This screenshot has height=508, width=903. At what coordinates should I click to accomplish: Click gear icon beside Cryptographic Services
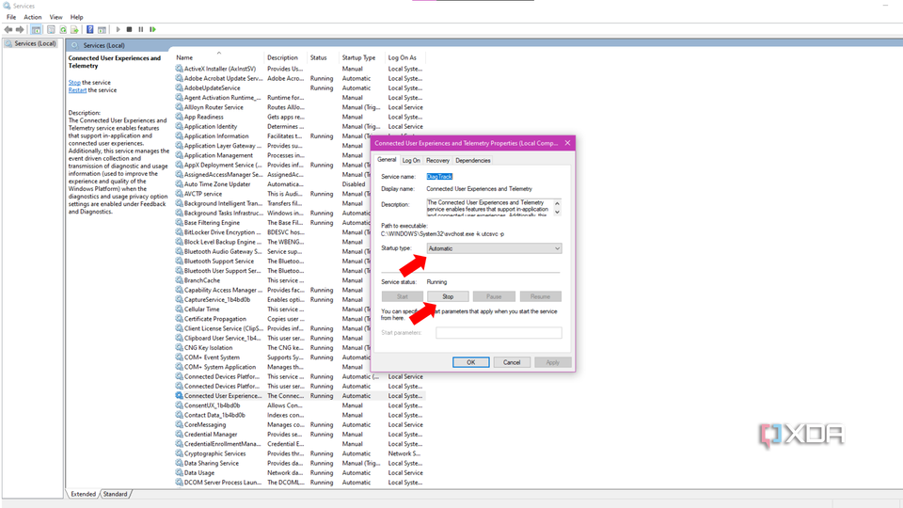point(179,453)
